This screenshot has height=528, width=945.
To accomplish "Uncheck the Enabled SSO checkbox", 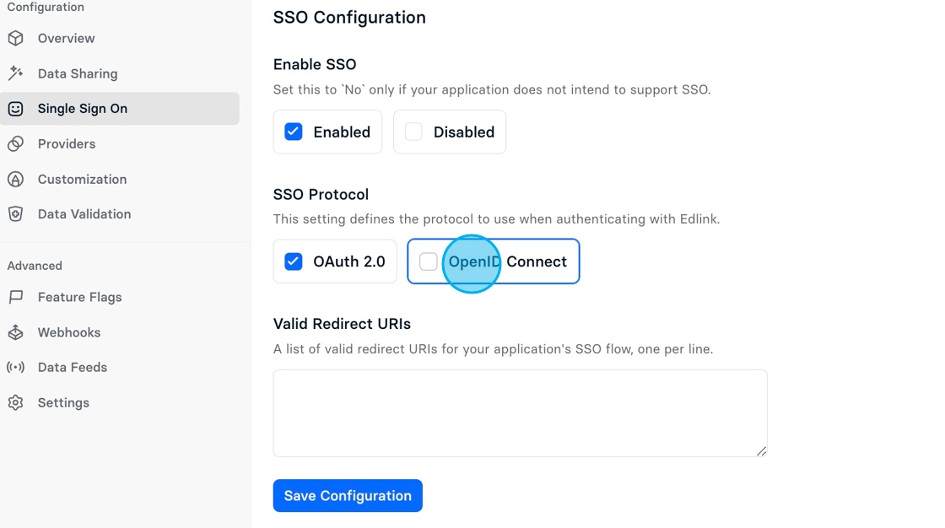I will click(294, 132).
